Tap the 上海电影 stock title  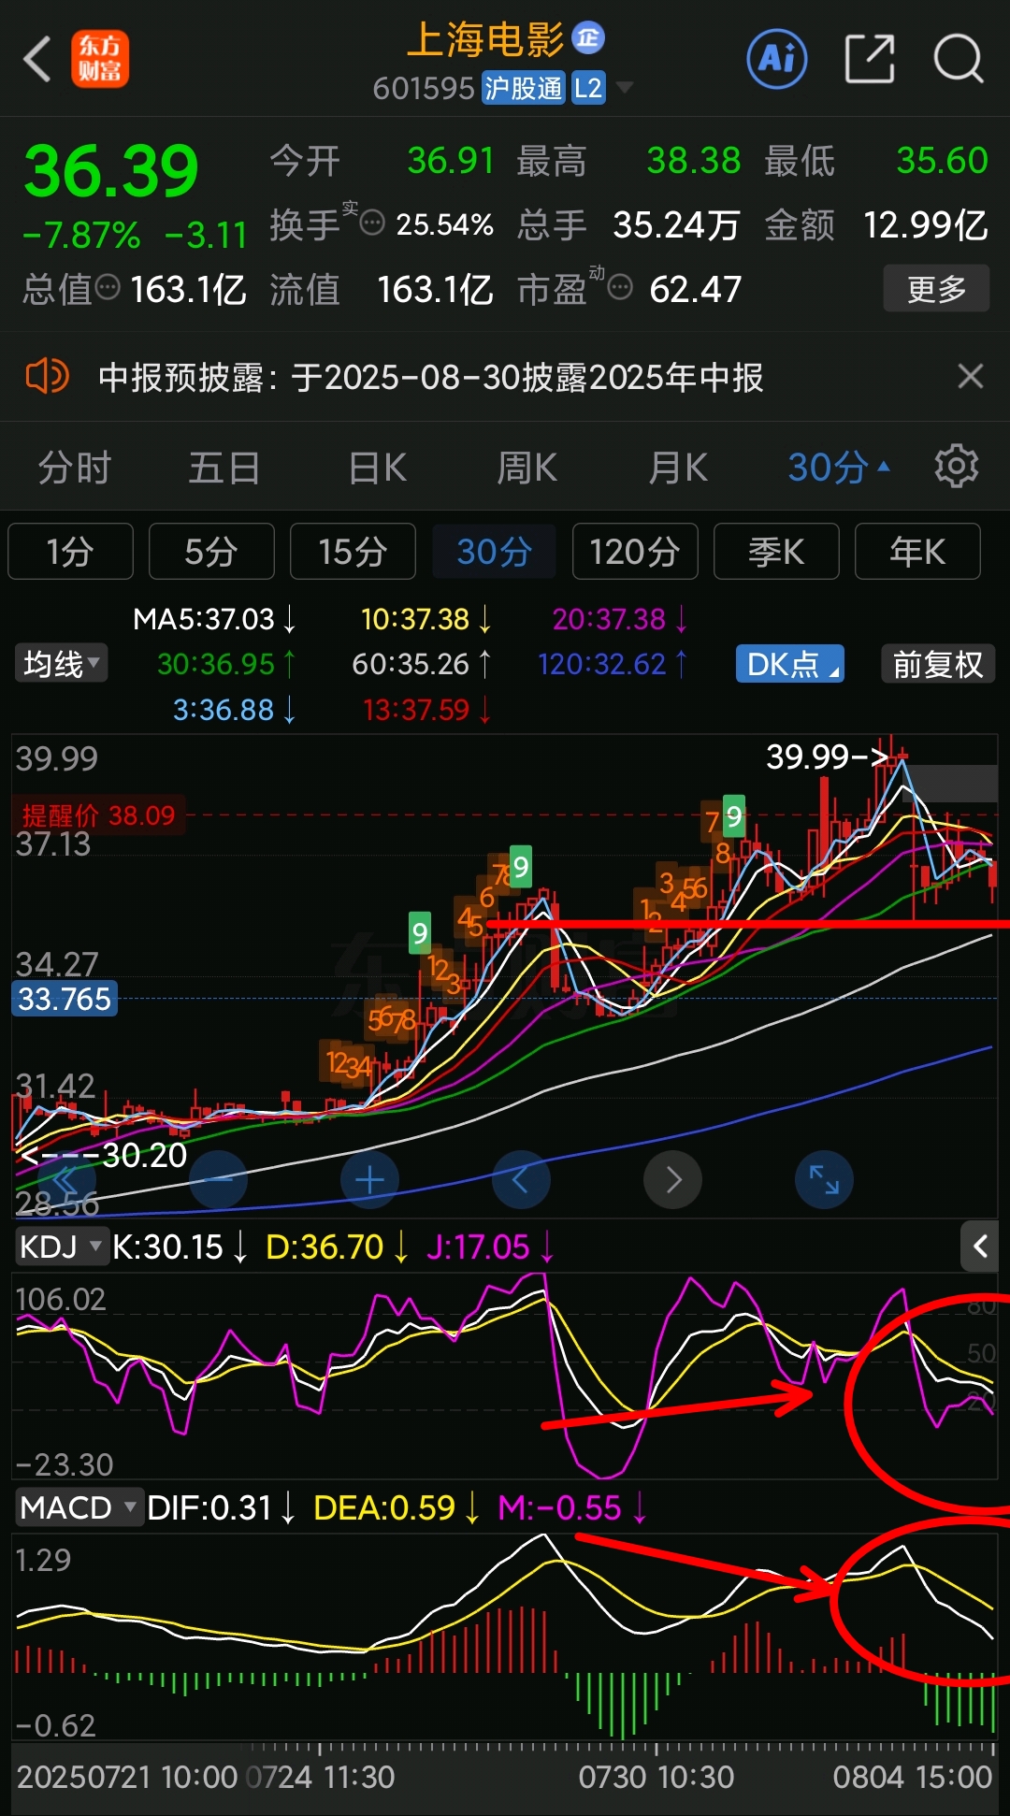[x=486, y=39]
